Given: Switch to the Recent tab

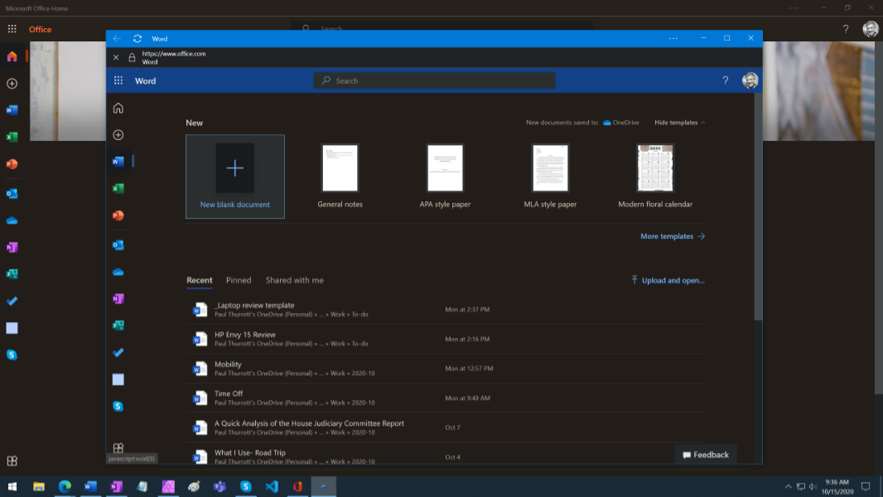Looking at the screenshot, I should (x=200, y=280).
